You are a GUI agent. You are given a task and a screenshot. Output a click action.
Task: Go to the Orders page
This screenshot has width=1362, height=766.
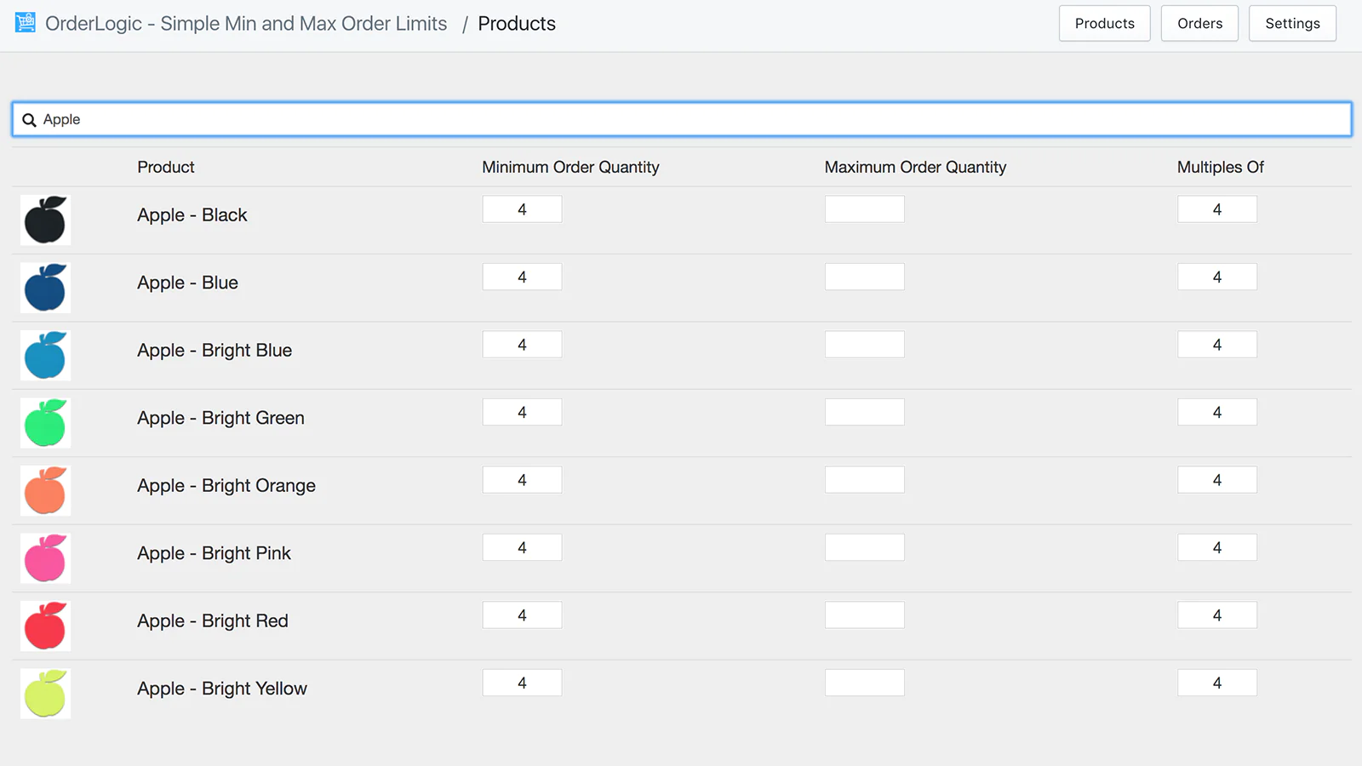(x=1199, y=24)
